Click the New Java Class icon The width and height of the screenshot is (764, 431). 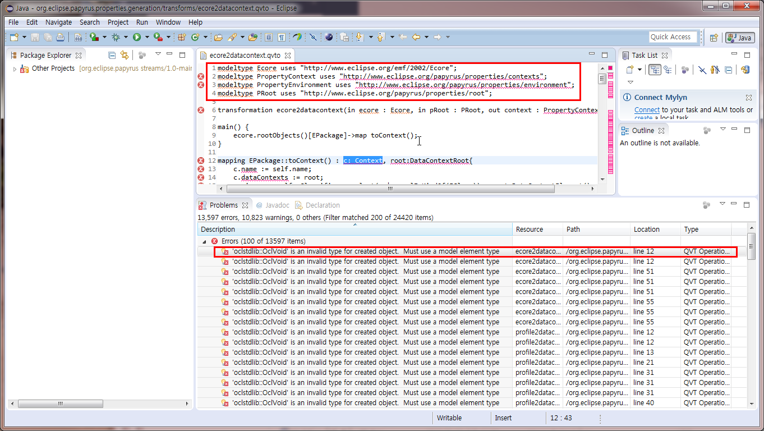pos(195,37)
